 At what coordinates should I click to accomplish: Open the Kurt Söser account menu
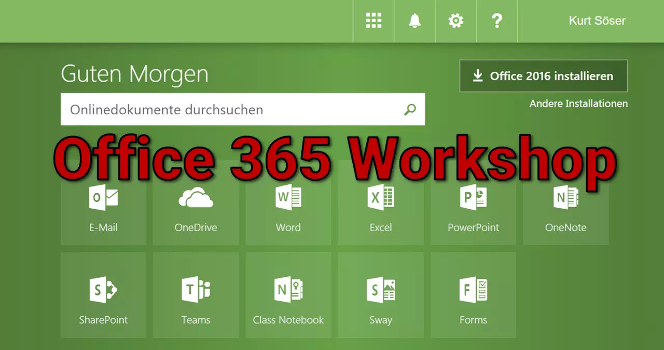coord(597,21)
